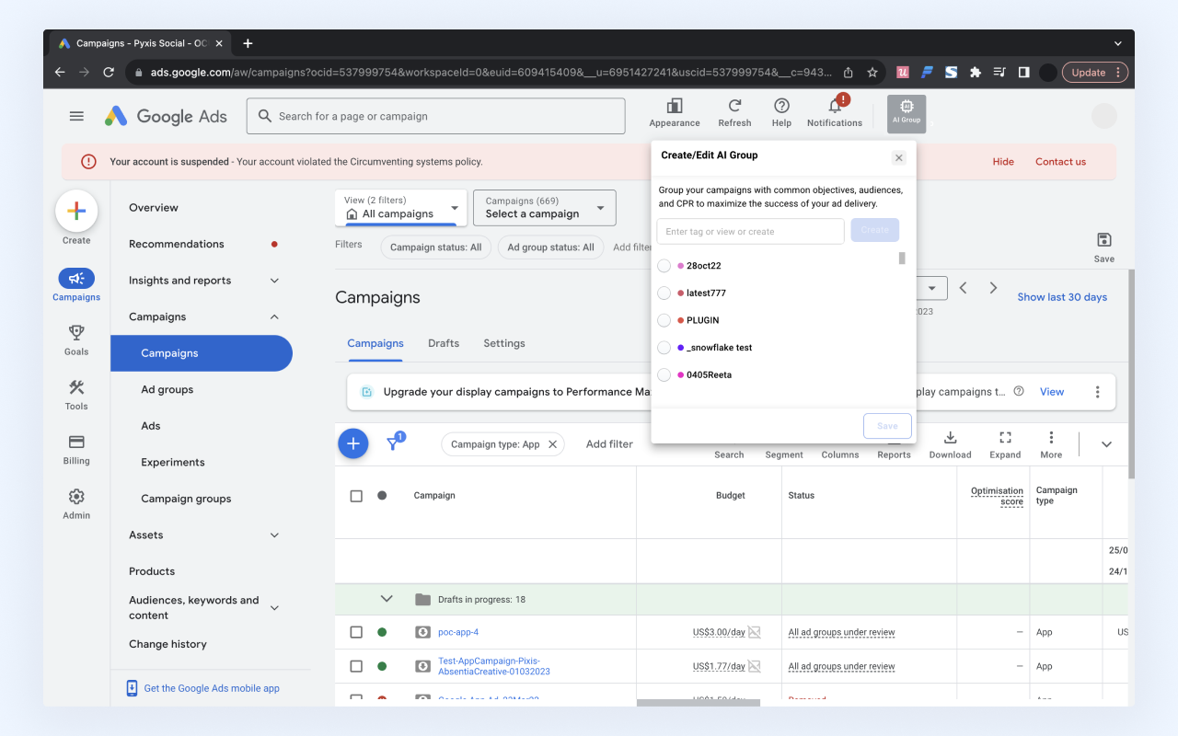The image size is (1178, 736).
Task: Click the AI Group extension button
Action: [x=907, y=114]
